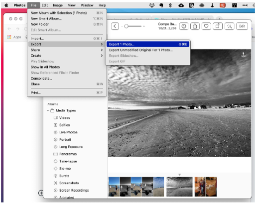Open the Window menu
The height and width of the screenshot is (204, 256).
click(x=87, y=5)
